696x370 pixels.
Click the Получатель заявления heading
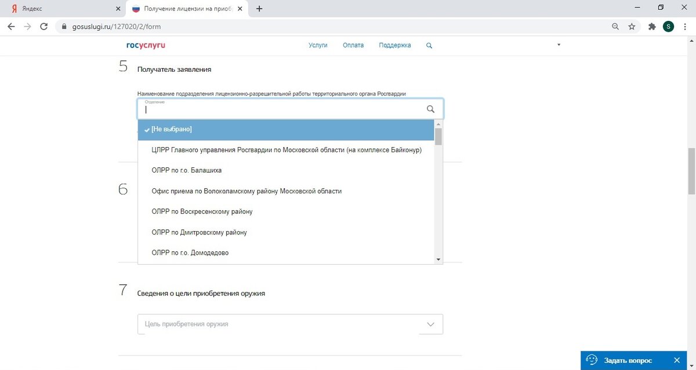(174, 69)
